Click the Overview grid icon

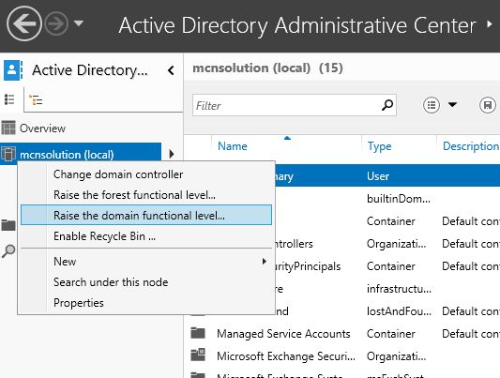pyautogui.click(x=8, y=128)
